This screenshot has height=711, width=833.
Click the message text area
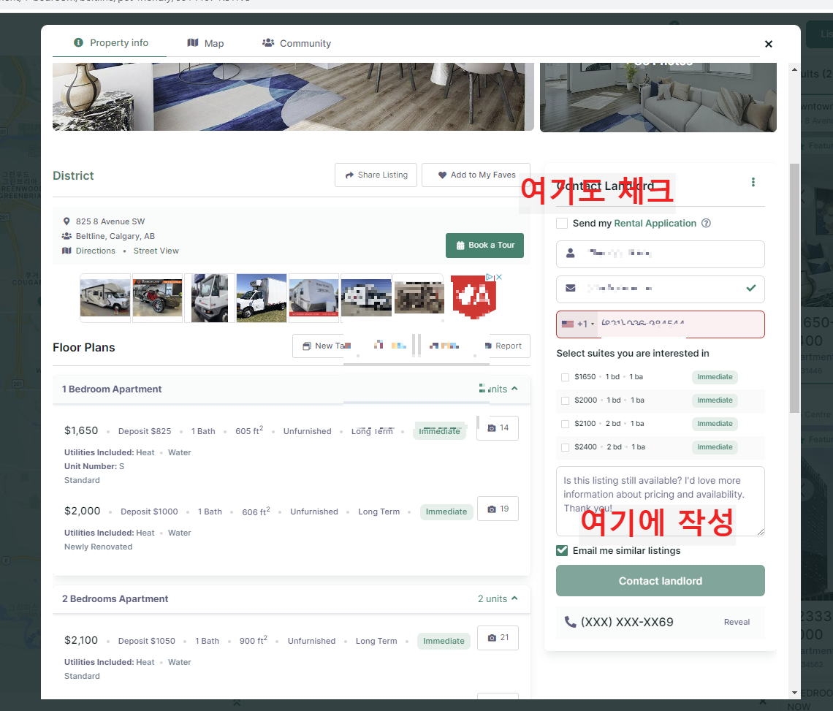pyautogui.click(x=661, y=501)
